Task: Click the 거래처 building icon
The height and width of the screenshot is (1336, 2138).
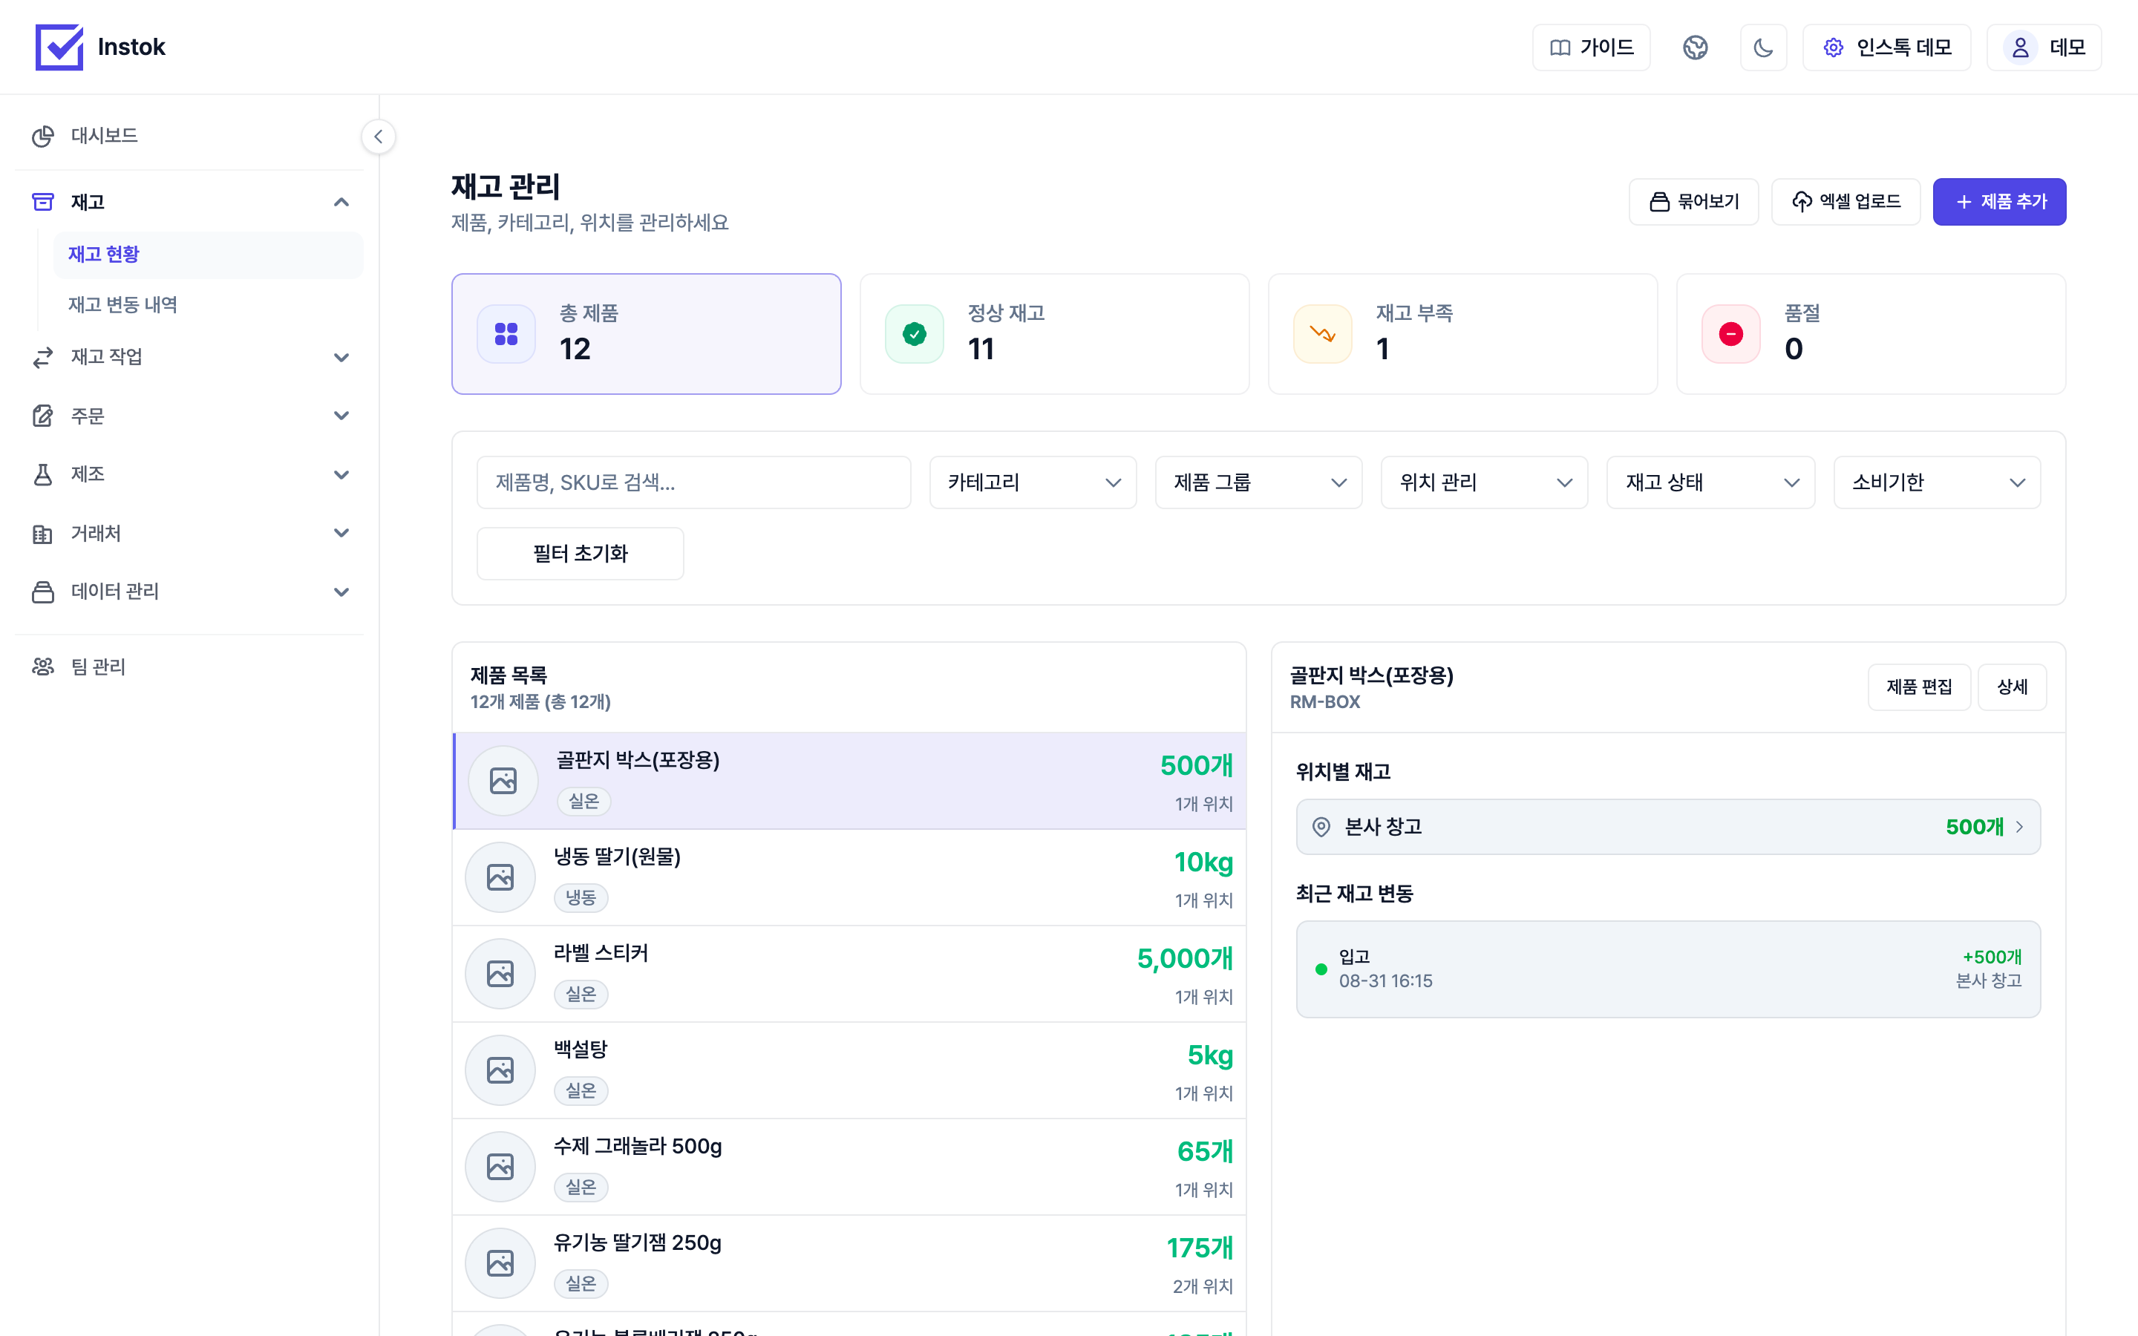Action: pyautogui.click(x=42, y=534)
